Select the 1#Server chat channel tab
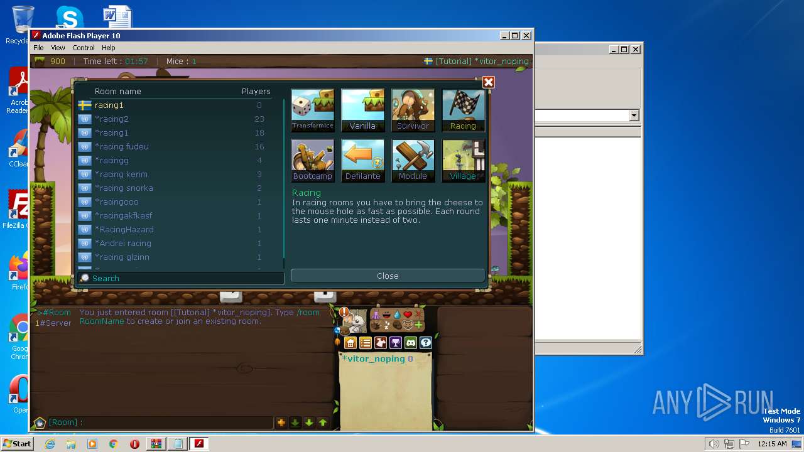The height and width of the screenshot is (452, 804). (53, 323)
